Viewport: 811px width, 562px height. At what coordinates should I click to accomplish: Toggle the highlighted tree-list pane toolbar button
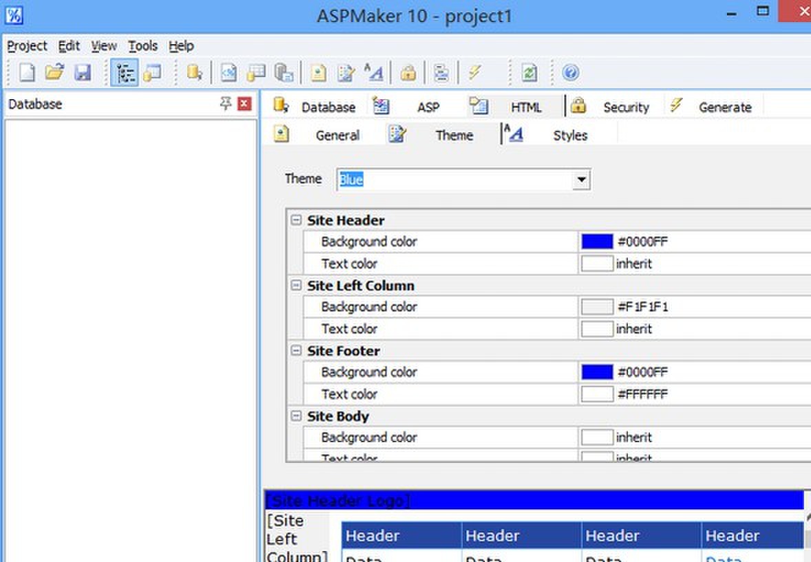coord(125,72)
